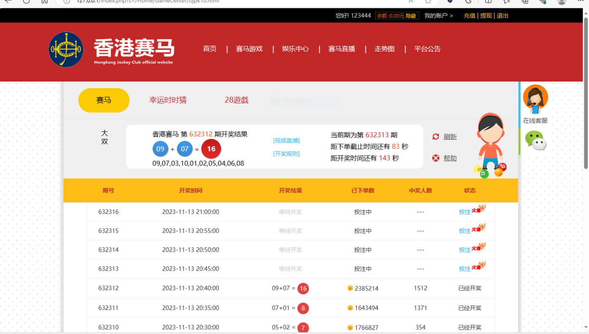Click the 状态 column header
Image resolution: width=589 pixels, height=334 pixels.
[470, 190]
